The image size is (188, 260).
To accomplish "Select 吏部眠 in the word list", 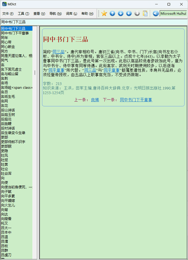I will coord(17,146).
